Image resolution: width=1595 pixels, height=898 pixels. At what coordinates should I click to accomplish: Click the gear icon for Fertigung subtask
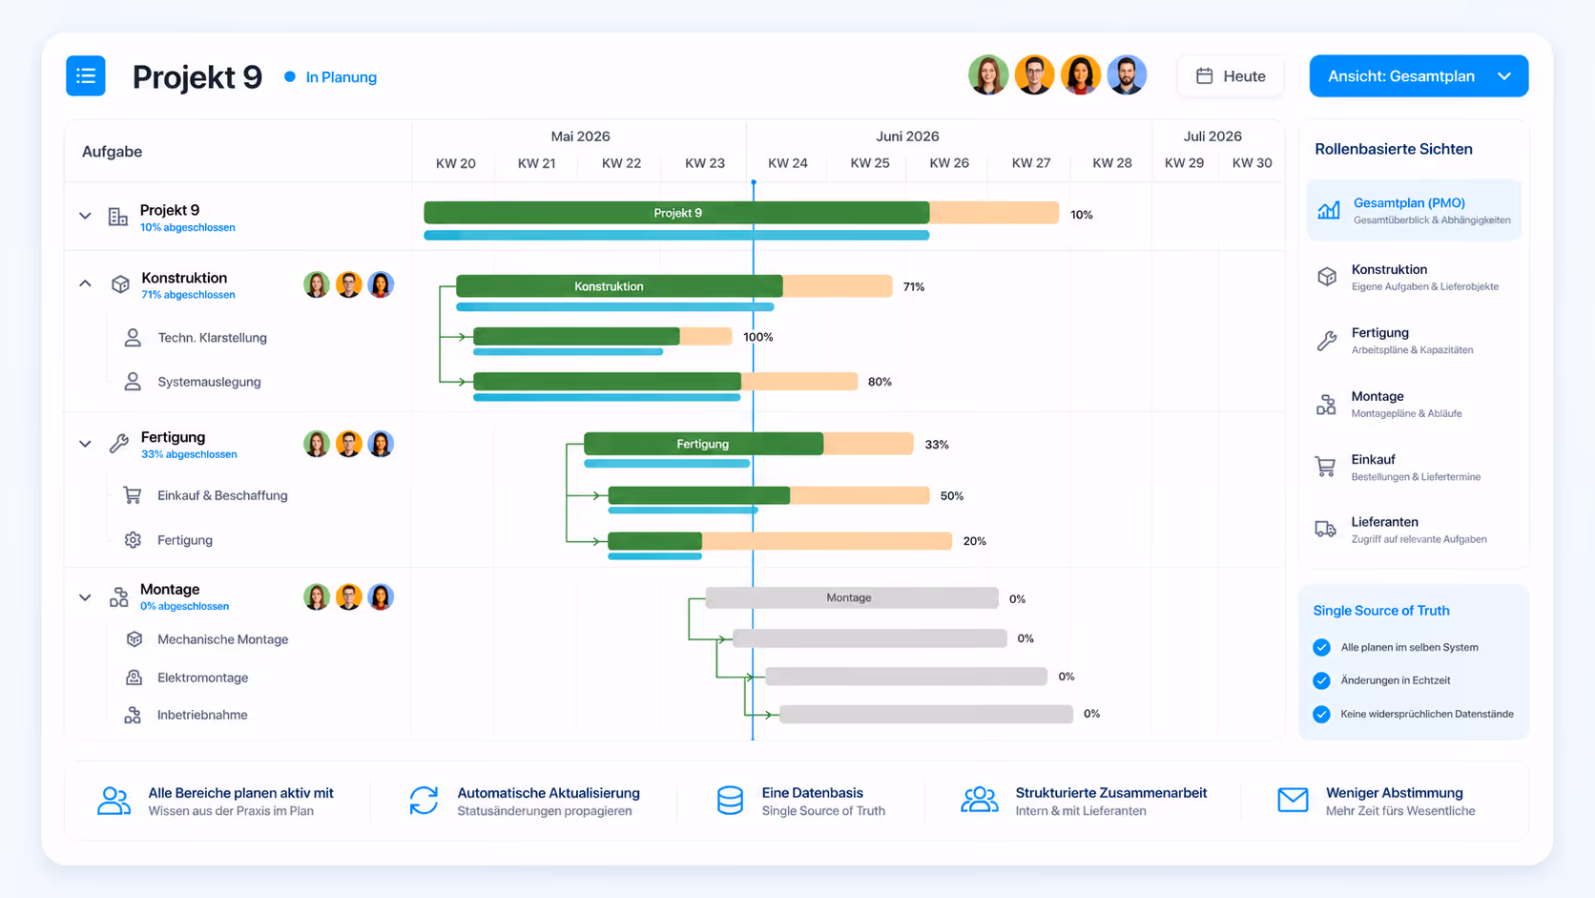point(133,540)
